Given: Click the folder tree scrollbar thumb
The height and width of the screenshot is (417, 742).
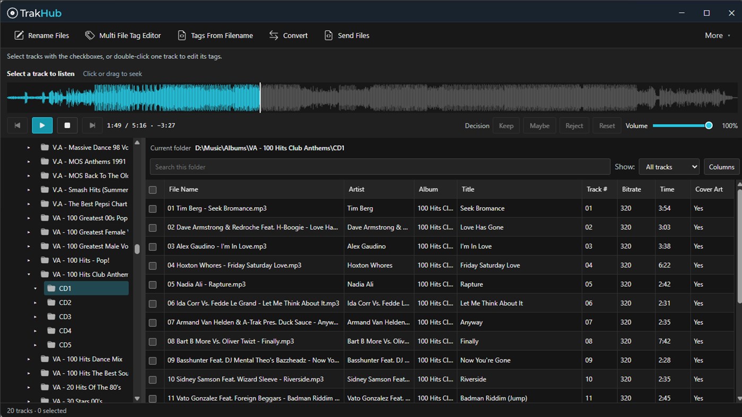Looking at the screenshot, I should coord(137,249).
